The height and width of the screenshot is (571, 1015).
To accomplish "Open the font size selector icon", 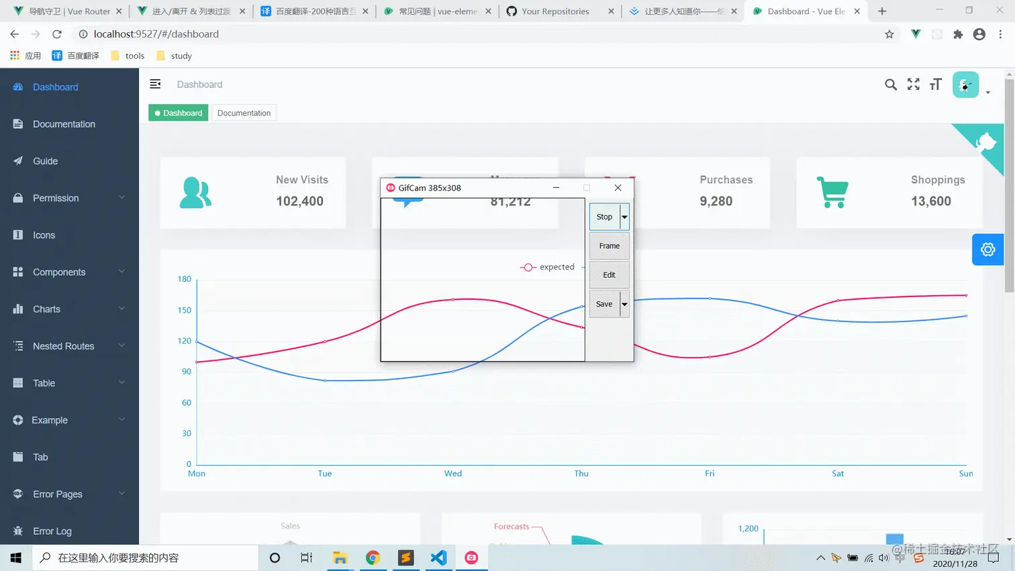I will pos(936,85).
